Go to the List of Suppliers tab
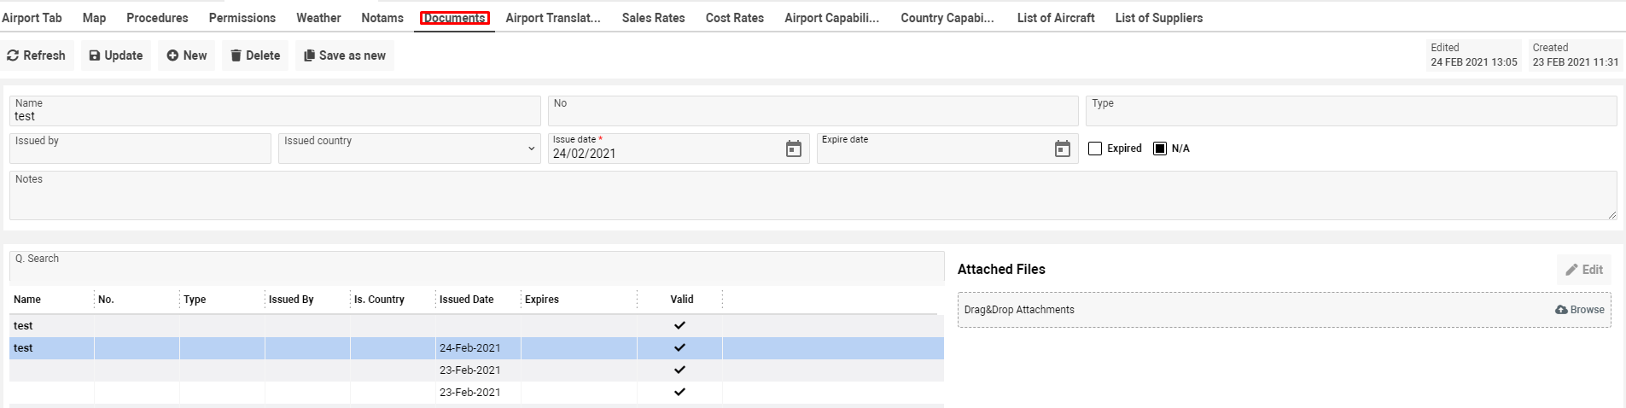Viewport: 1626px width, 408px height. [1158, 18]
